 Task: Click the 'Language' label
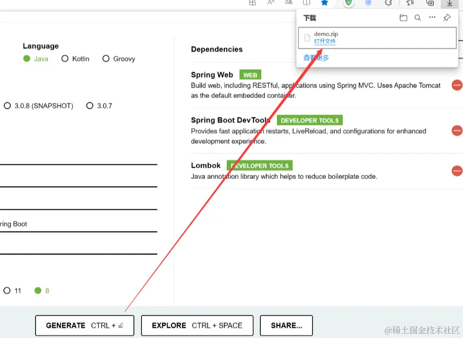[x=41, y=46]
